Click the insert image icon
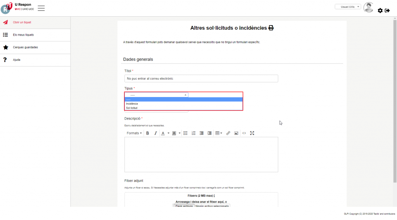This screenshot has height=220, width=397. pyautogui.click(x=236, y=133)
